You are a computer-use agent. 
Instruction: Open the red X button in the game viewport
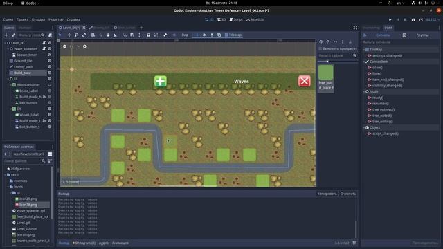point(305,82)
